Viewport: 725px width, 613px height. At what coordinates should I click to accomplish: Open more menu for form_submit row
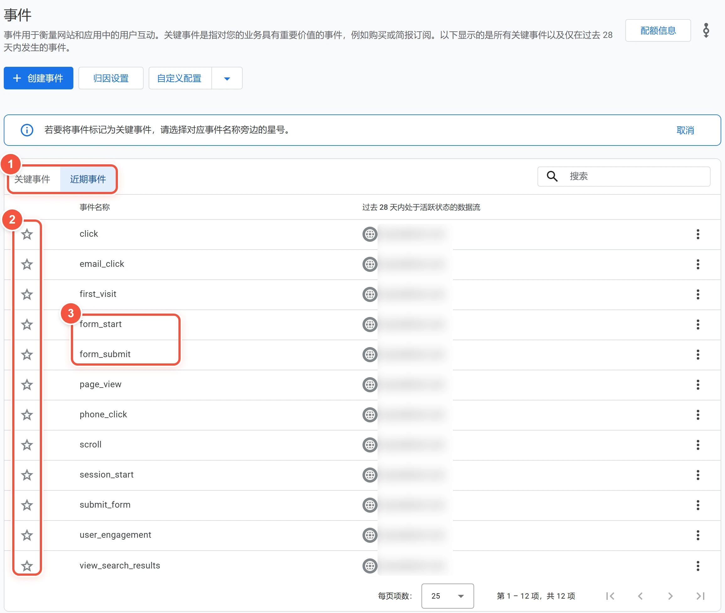pos(697,355)
